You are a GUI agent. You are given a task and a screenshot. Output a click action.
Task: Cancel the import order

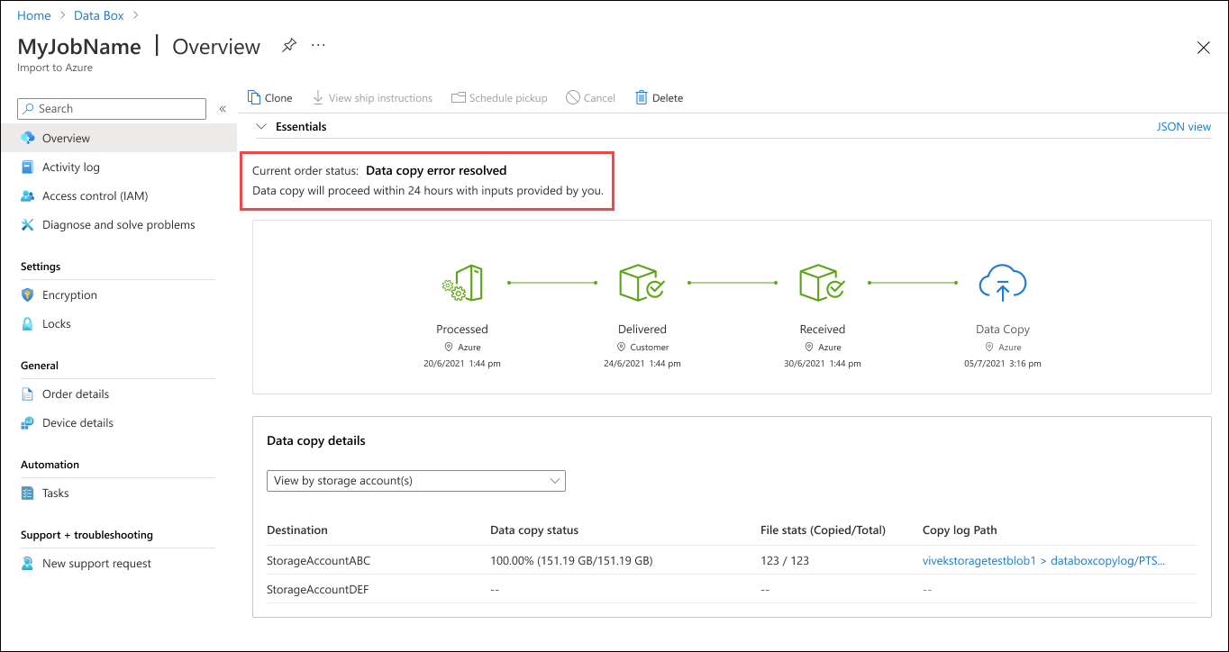(590, 97)
